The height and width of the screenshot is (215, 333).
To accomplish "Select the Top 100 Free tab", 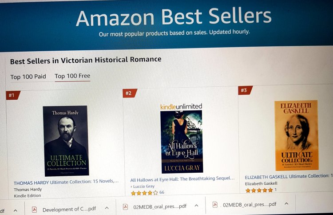I will coord(72,76).
